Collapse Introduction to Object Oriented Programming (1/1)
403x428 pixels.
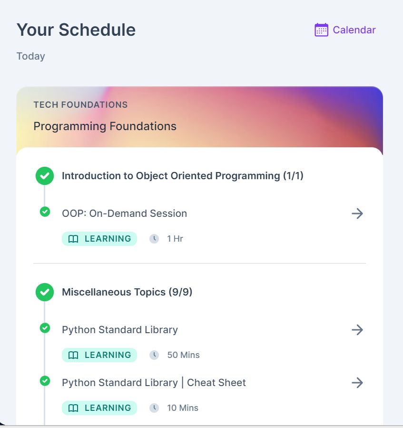click(x=182, y=176)
